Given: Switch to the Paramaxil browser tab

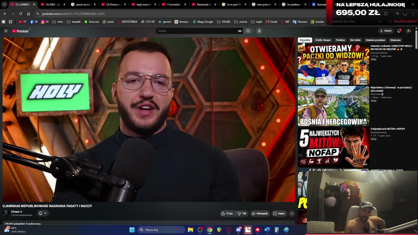Looking at the screenshot, I should pos(204,5).
